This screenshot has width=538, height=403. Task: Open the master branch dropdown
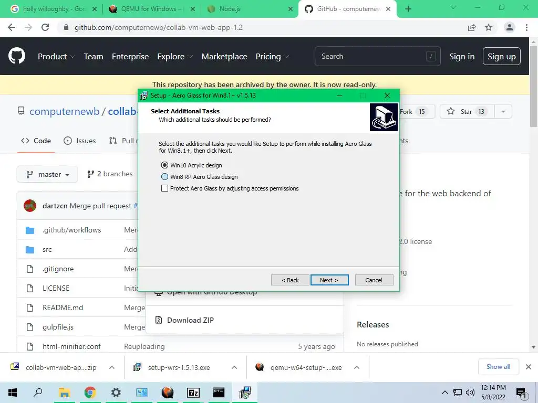[47, 174]
